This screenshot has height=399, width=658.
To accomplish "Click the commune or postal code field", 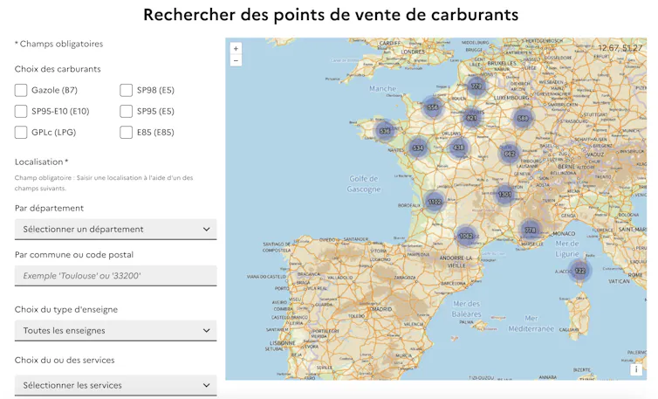I will 115,276.
